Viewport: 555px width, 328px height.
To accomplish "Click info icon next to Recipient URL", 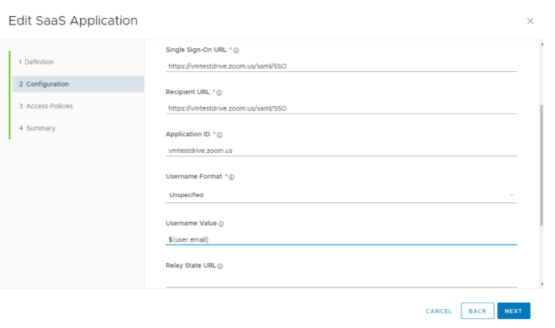I will point(219,92).
